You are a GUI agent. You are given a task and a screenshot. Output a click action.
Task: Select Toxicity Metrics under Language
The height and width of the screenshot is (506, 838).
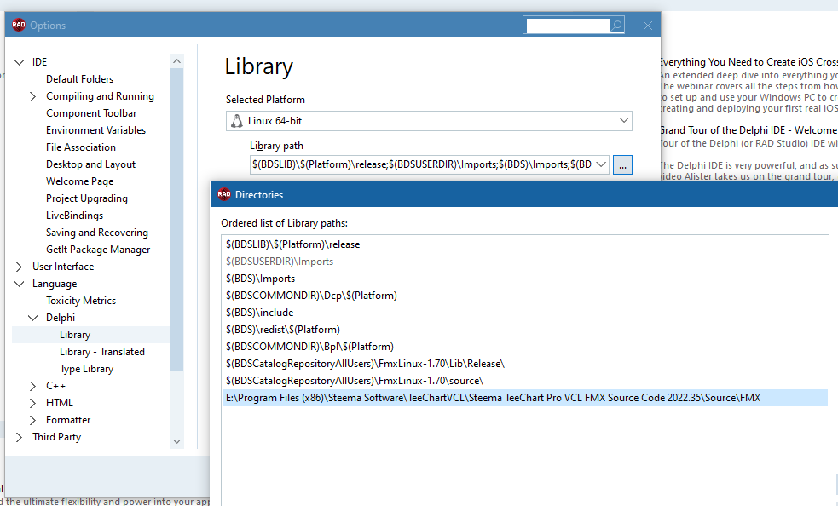click(x=81, y=301)
